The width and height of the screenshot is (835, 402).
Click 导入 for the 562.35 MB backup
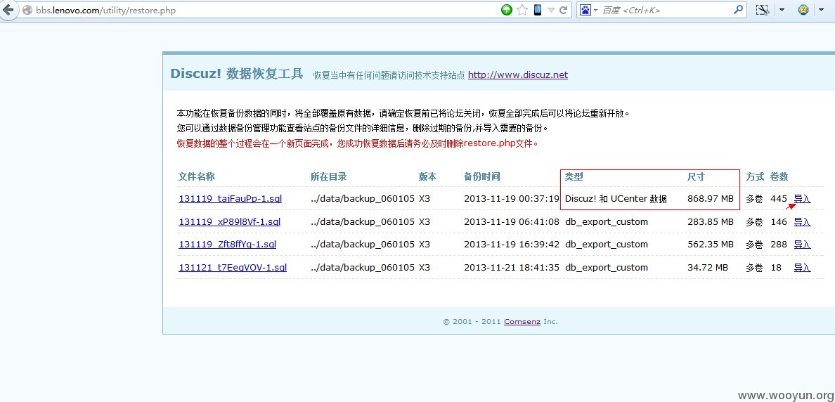click(x=802, y=245)
